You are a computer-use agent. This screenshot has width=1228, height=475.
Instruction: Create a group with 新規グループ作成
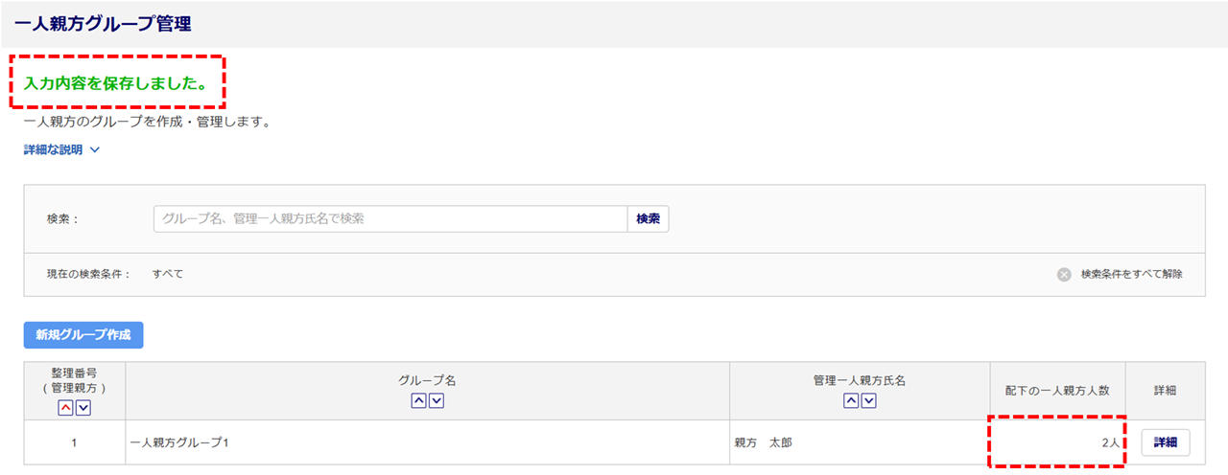(x=83, y=335)
